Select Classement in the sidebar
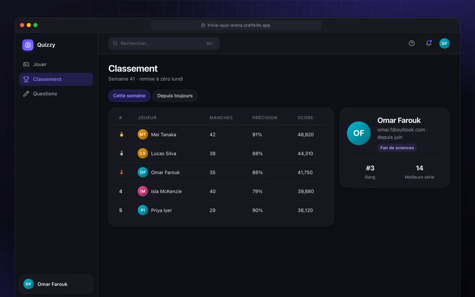This screenshot has width=475, height=297. (x=56, y=79)
